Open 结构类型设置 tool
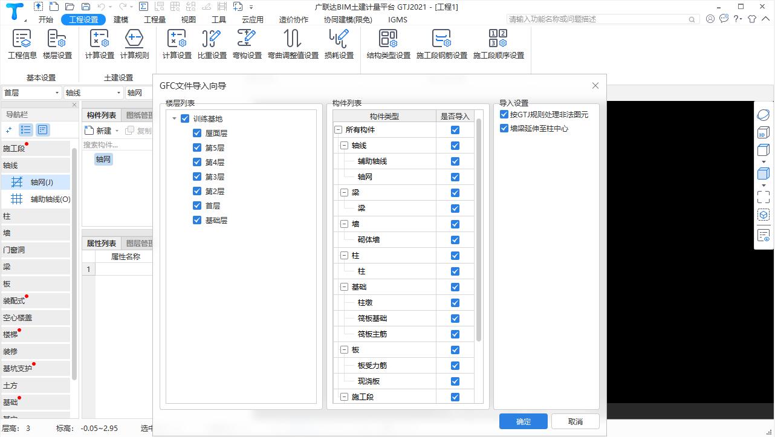775x437 pixels. coord(389,44)
